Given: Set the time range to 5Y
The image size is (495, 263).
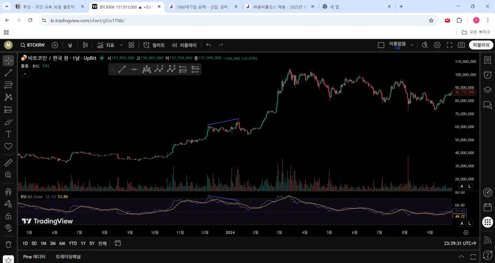Looking at the screenshot, I should tap(92, 243).
